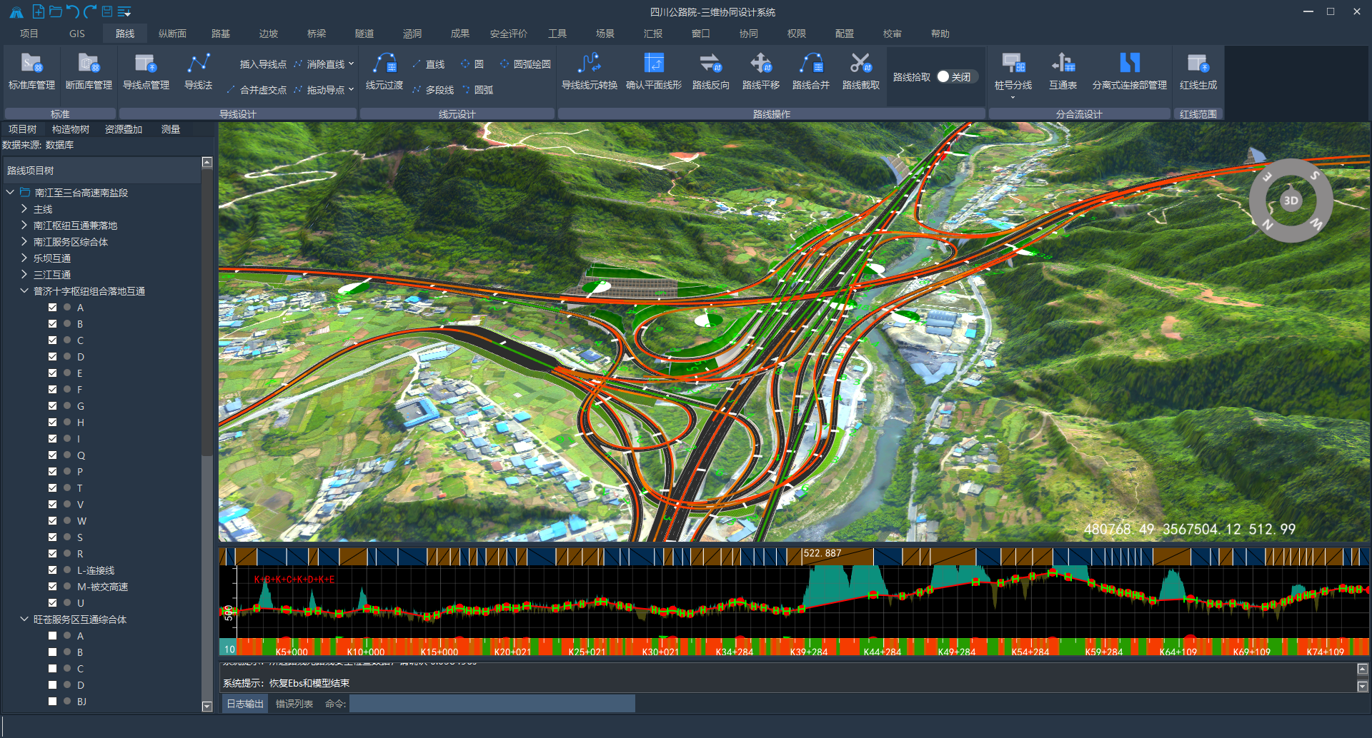
Task: Click the 3D compass view control
Action: pos(1291,201)
